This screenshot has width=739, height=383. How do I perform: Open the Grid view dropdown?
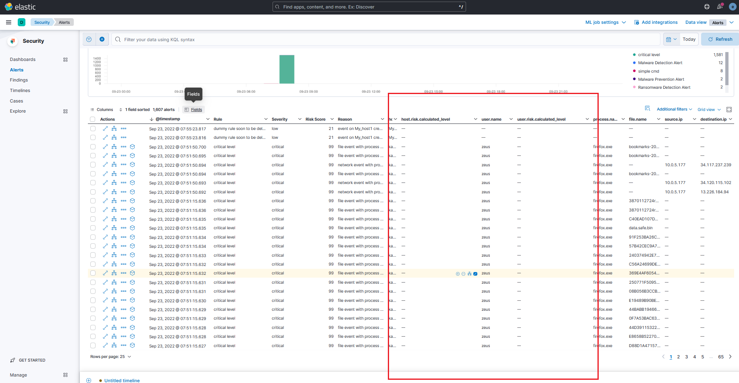click(709, 109)
